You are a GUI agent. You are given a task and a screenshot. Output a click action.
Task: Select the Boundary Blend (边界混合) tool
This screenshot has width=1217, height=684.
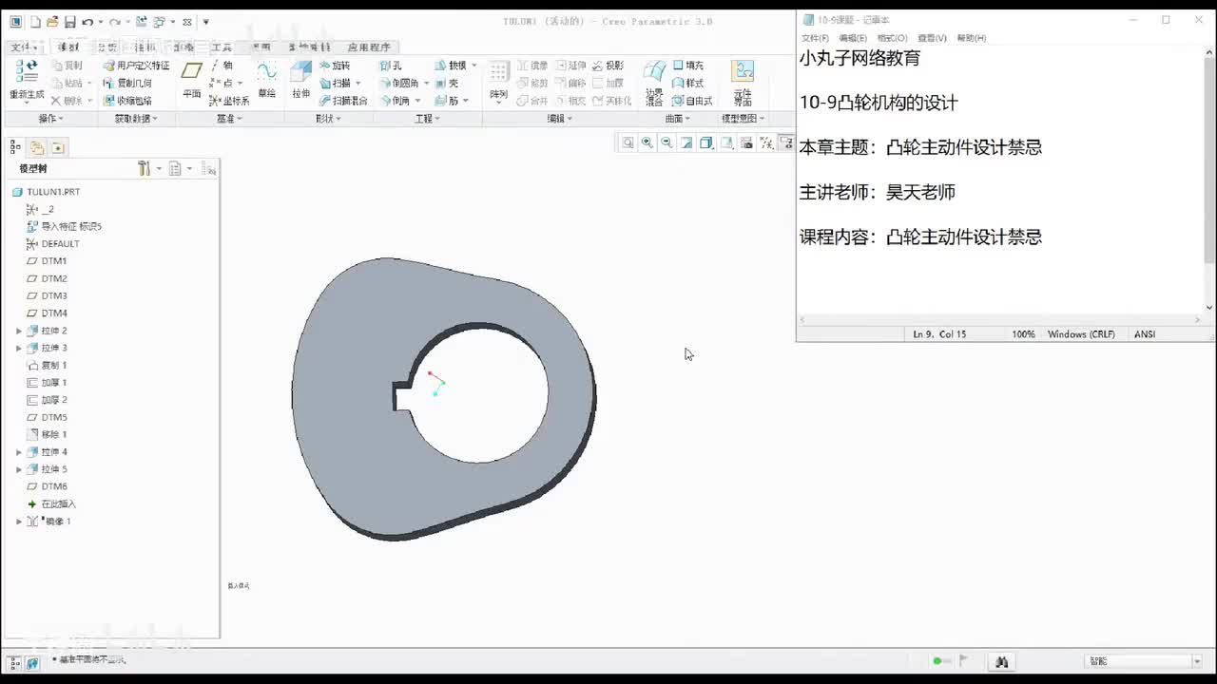[654, 83]
